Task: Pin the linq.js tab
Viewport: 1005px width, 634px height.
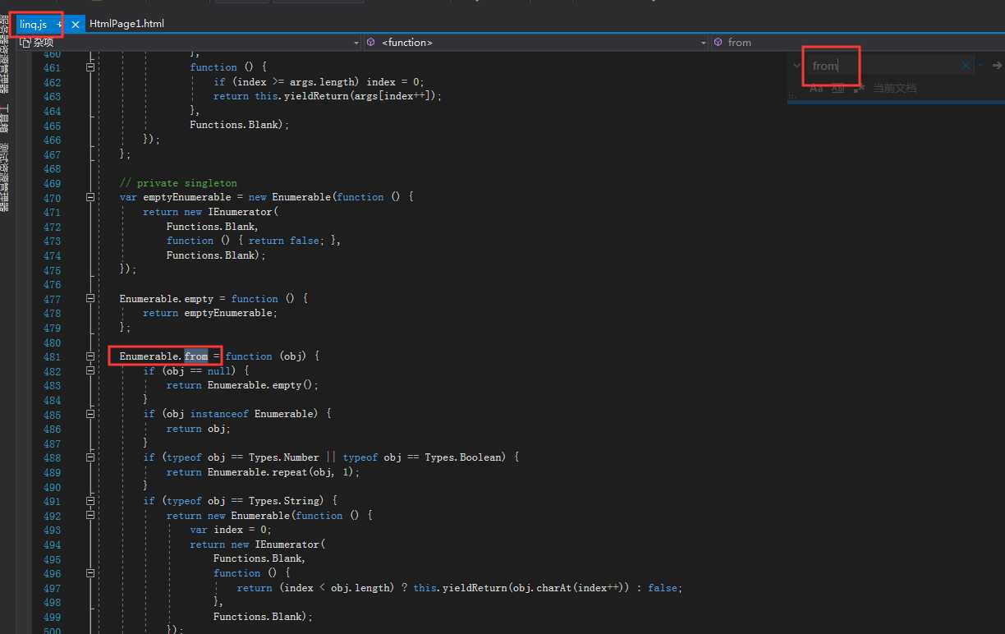Action: pyautogui.click(x=60, y=25)
